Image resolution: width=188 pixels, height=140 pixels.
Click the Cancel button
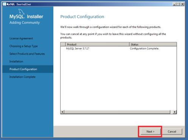coord(172,132)
